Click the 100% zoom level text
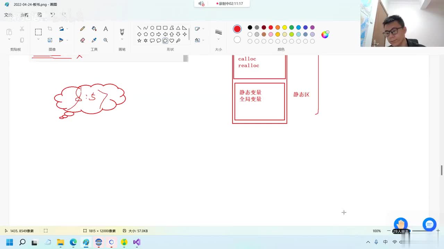Viewport: 444px width, 249px height. pos(377,231)
